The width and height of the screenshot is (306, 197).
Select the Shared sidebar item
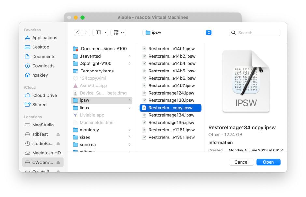click(x=39, y=105)
